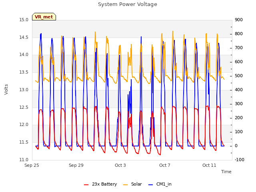
Task: Click the 12.0 left axis value
Action: tap(24, 124)
